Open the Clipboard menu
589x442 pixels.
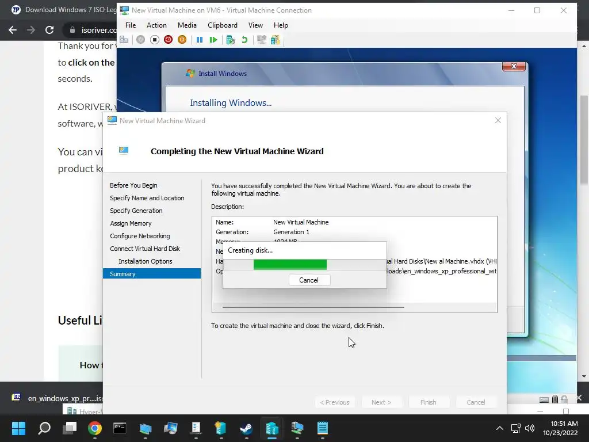click(x=223, y=25)
